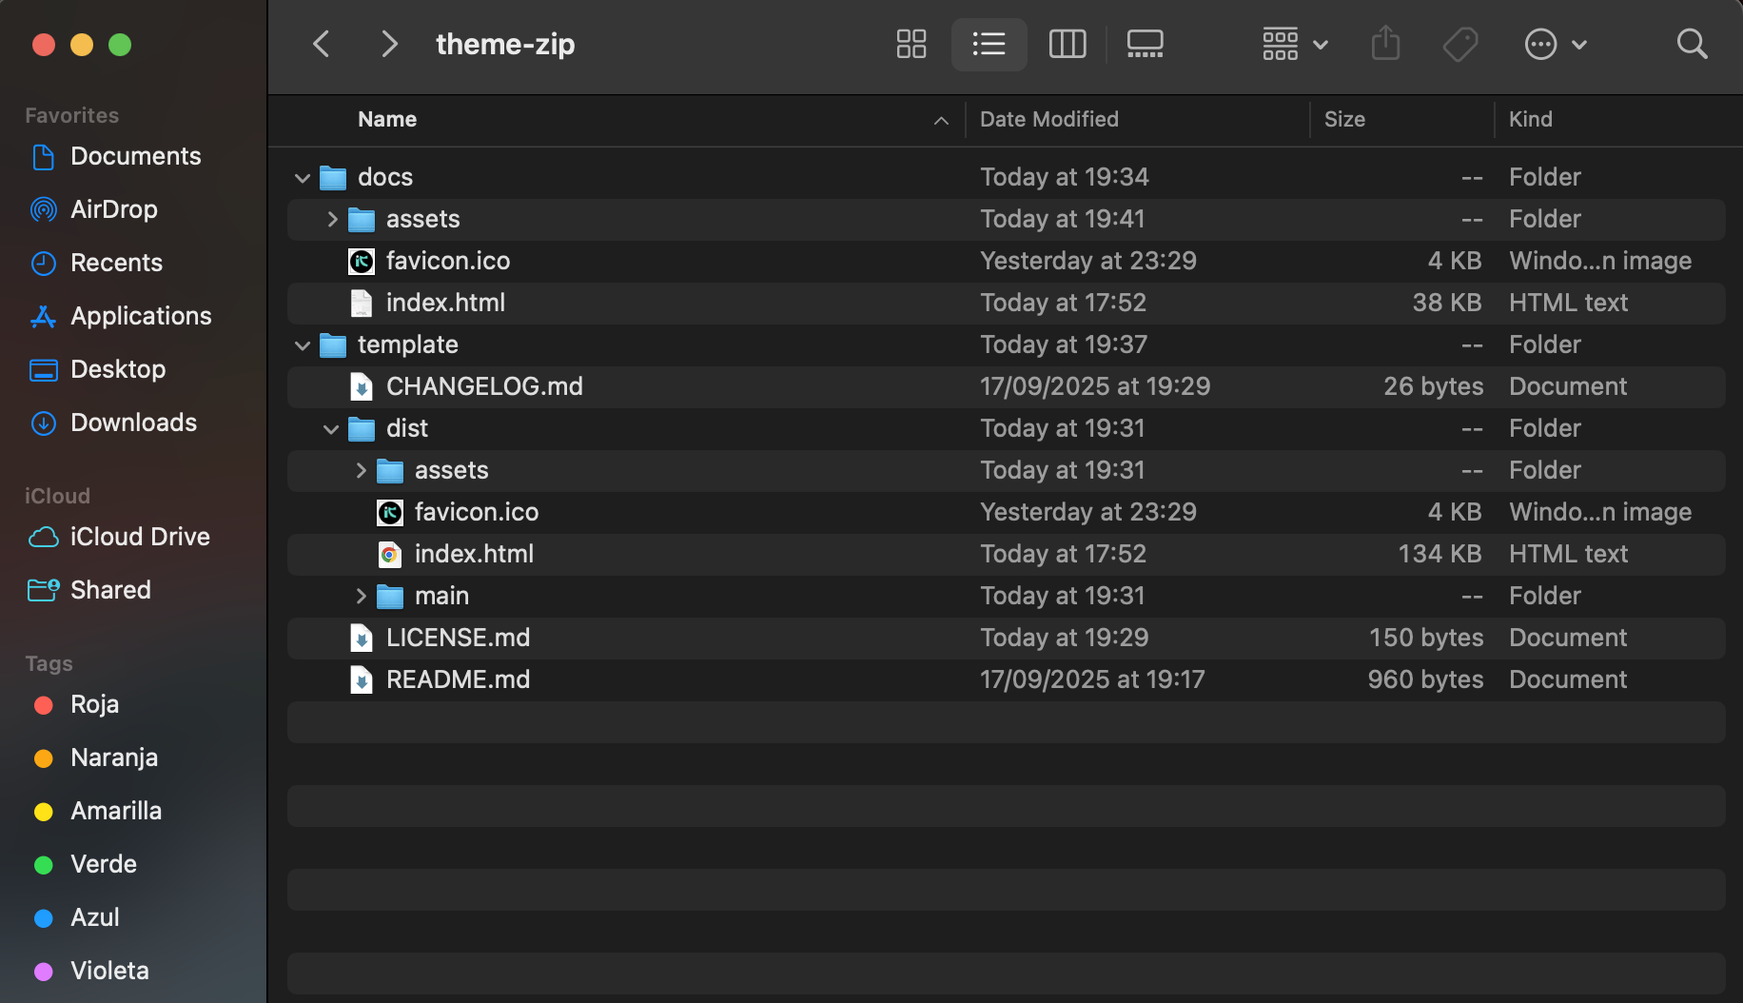The image size is (1743, 1003).
Task: Select the docs folder icon
Action: tap(332, 177)
